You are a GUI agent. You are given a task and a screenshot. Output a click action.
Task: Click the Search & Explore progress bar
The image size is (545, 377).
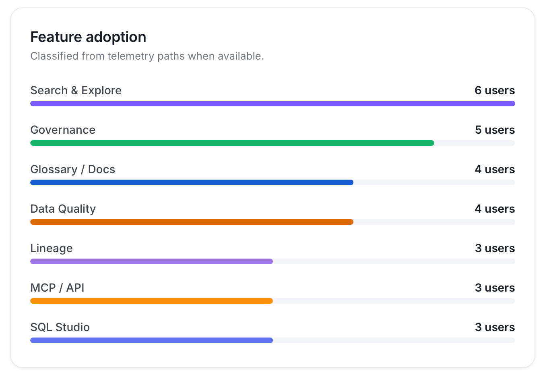point(272,104)
